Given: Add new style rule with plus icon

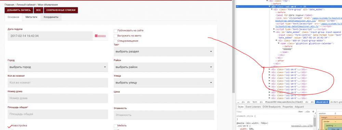Looking at the screenshot, I should click(x=313, y=112).
